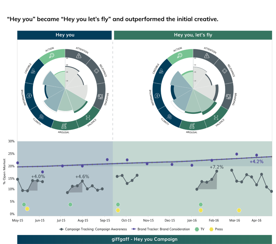Click the Arousal icon in the let's fly wheel
Viewport: 276px width, 244px height.
192,126
